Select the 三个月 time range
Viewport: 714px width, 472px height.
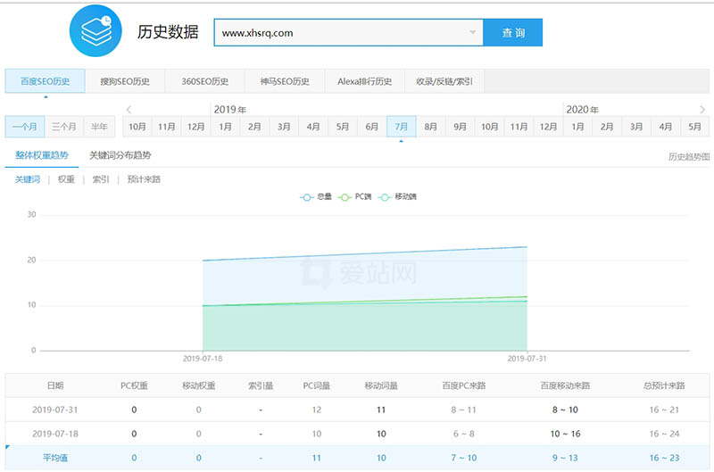pos(63,127)
